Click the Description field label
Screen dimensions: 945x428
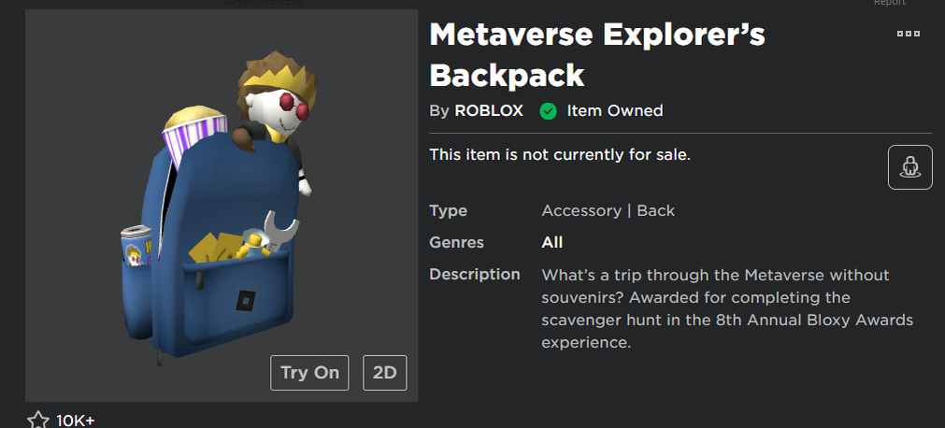coord(474,275)
